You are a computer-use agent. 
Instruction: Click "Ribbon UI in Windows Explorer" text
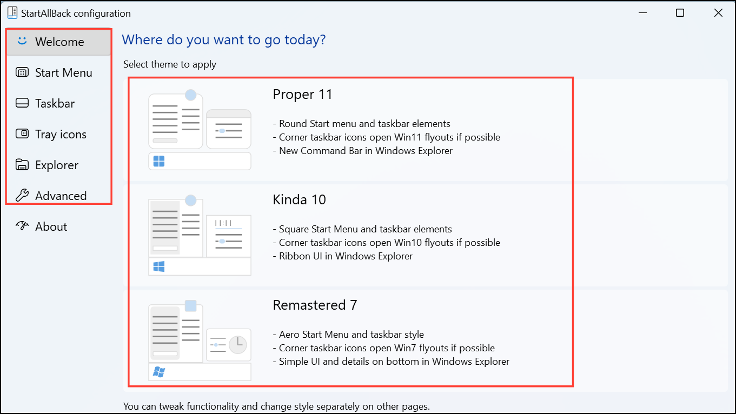[x=346, y=256]
